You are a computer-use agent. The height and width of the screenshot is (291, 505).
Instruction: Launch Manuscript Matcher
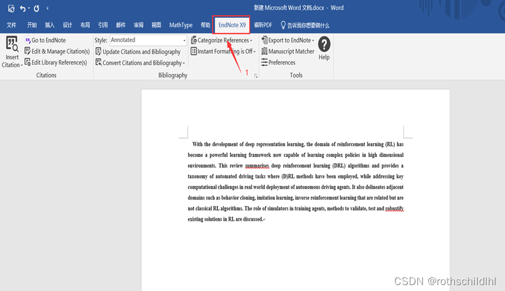coord(287,52)
